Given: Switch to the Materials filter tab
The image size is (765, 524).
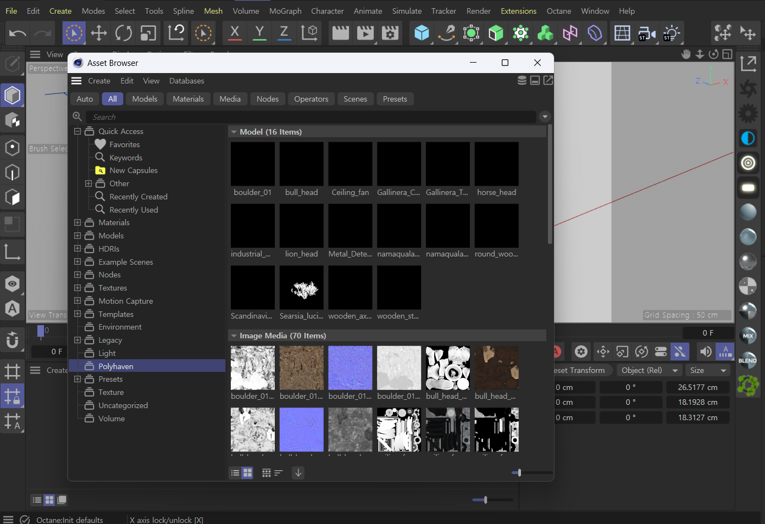Looking at the screenshot, I should click(x=188, y=99).
